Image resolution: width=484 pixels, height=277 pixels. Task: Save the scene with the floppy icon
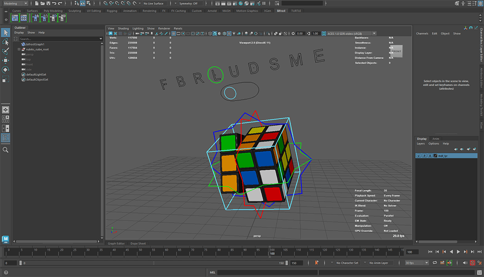[49, 3]
